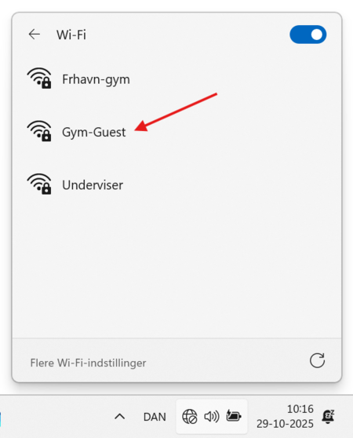The width and height of the screenshot is (353, 438).
Task: Show hidden icons via taskbar chevron
Action: (120, 417)
